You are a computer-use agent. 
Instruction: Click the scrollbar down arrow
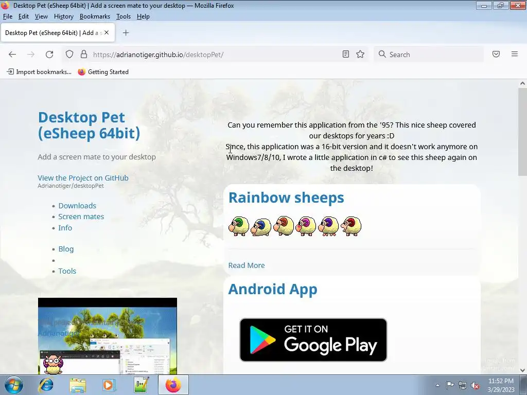(x=522, y=370)
